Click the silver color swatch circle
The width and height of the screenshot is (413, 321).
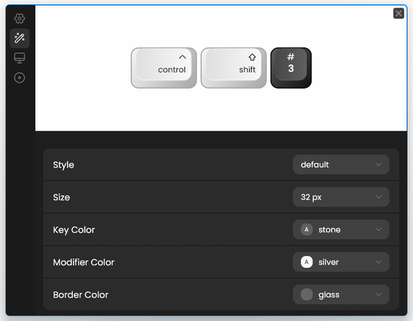click(307, 262)
